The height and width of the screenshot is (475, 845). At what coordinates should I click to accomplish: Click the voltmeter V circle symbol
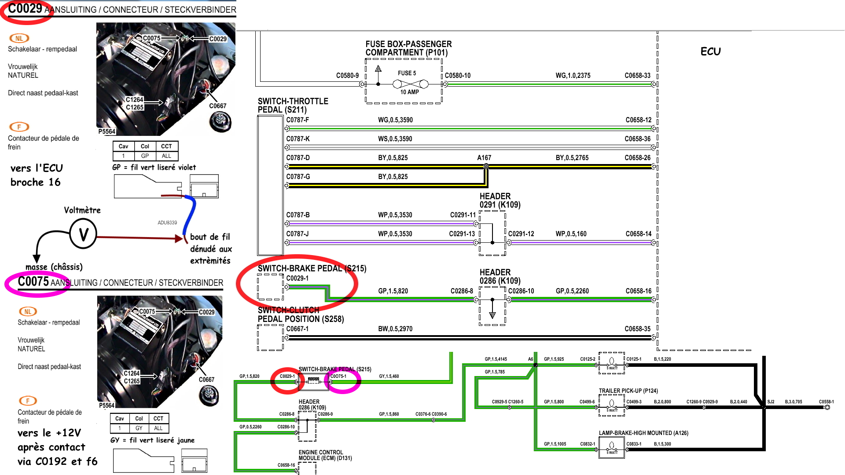click(x=83, y=234)
